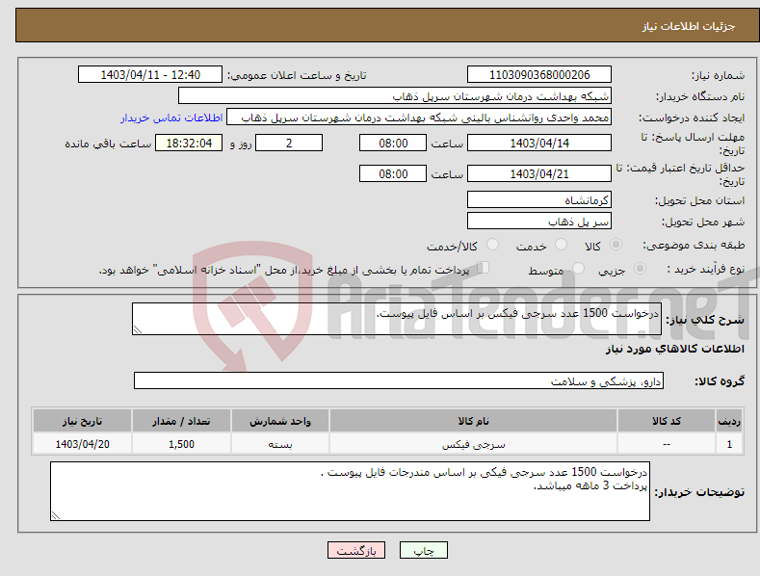Select the کالا radio button
Screen dimensions: 760x576
[x=616, y=245]
